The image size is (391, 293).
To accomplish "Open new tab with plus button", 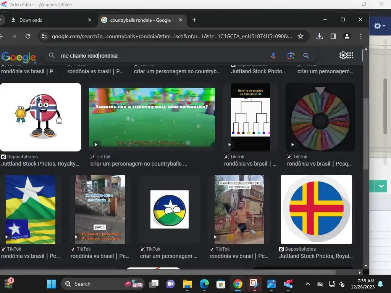I will pyautogui.click(x=194, y=20).
